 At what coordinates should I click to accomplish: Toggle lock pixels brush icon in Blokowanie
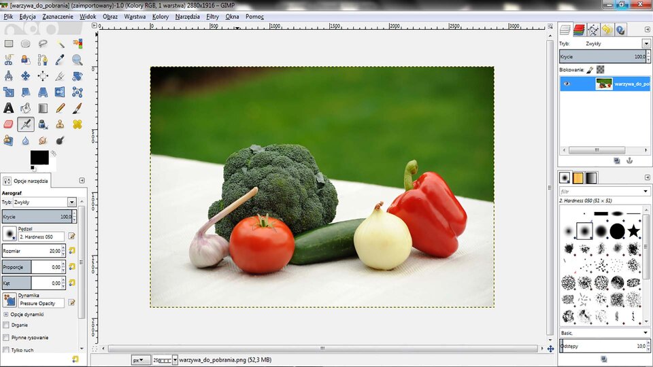click(x=590, y=70)
